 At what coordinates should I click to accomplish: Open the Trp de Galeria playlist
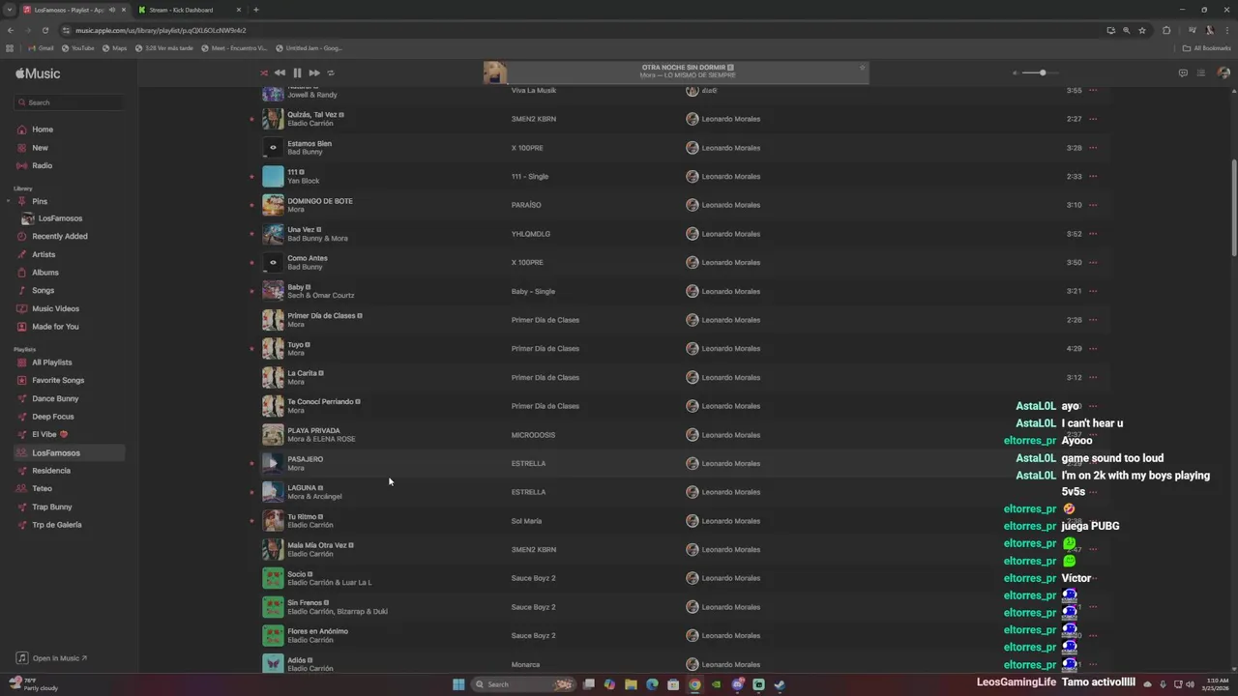[57, 525]
